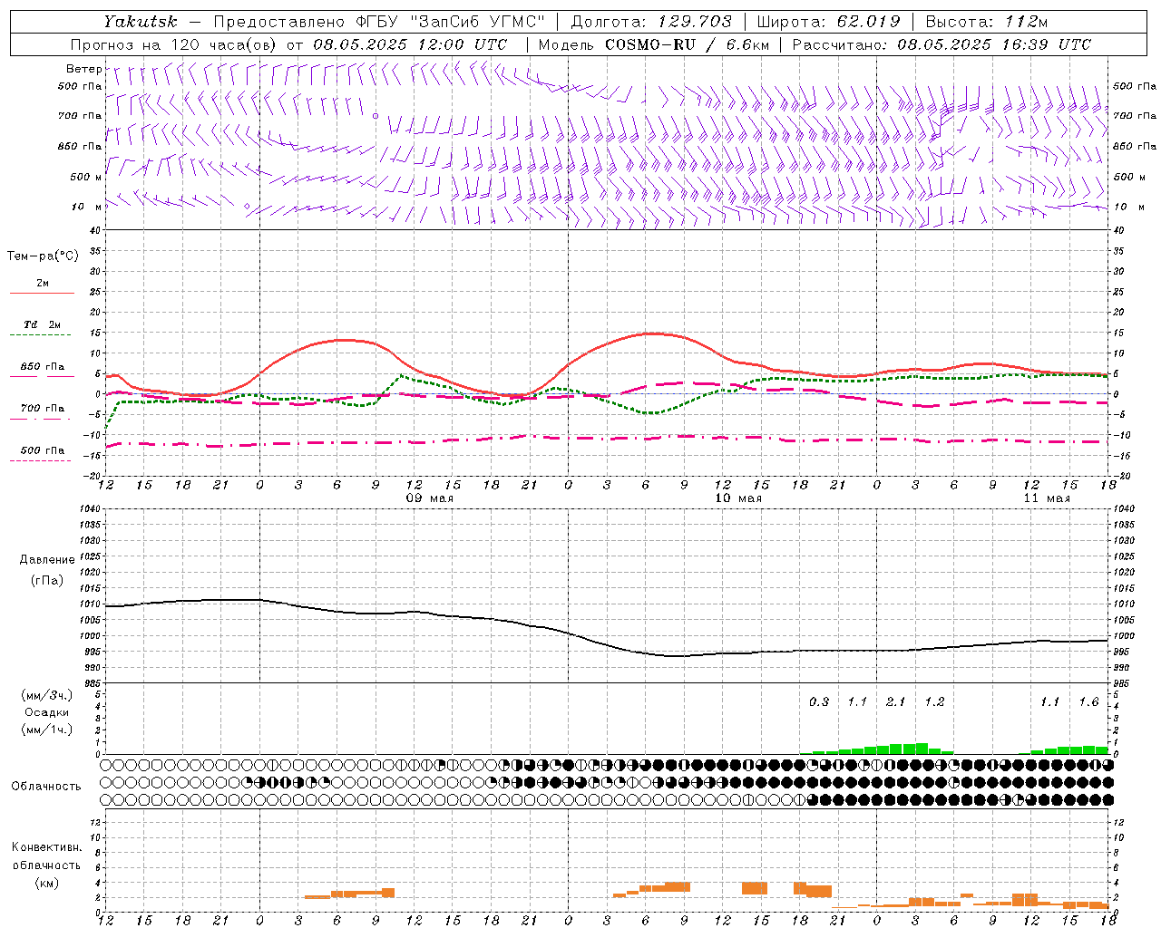The image size is (1161, 928).
Task: Click the precipitation value 0.3
Action: pos(819,702)
